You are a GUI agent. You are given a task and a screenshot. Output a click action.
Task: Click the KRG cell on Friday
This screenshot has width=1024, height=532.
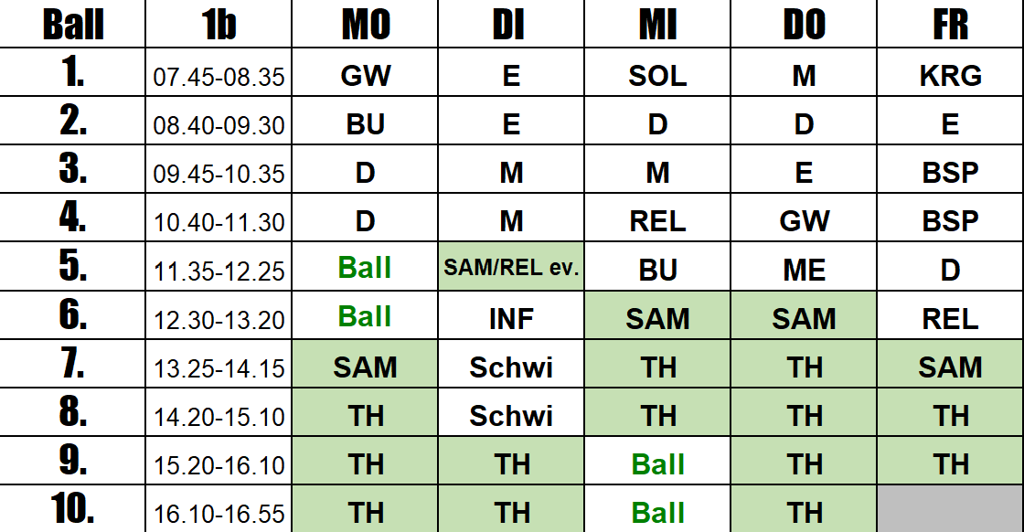click(x=950, y=72)
